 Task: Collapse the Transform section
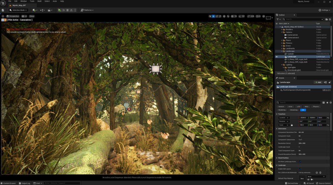277,114
